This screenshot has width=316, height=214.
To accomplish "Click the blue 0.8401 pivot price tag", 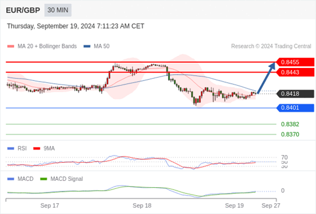I will (x=295, y=108).
